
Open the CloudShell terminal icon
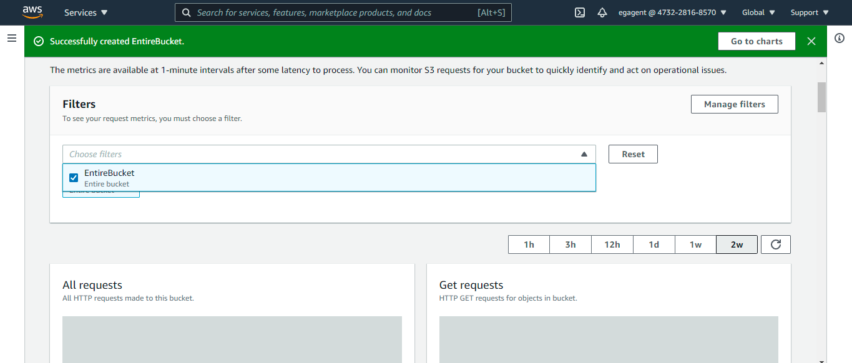point(580,12)
